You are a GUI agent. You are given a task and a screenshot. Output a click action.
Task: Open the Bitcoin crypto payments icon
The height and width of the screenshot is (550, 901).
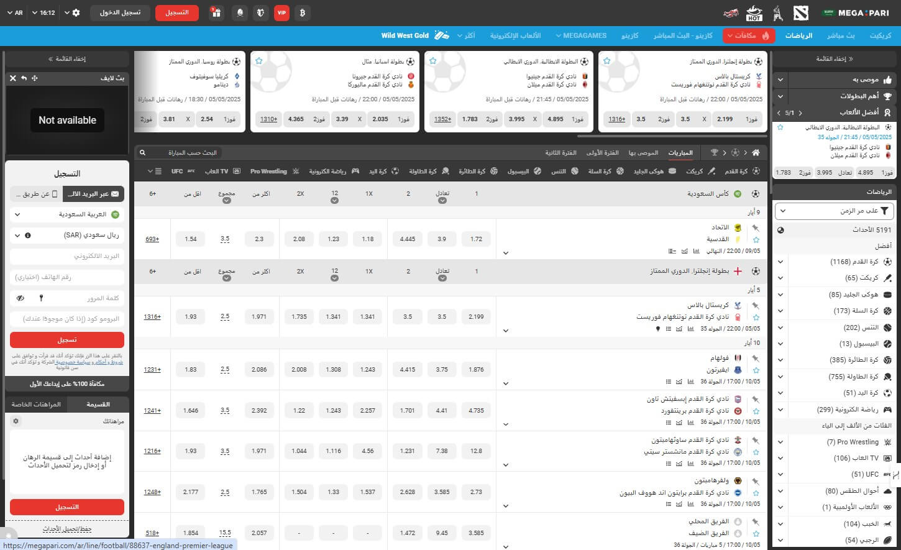[x=303, y=12]
